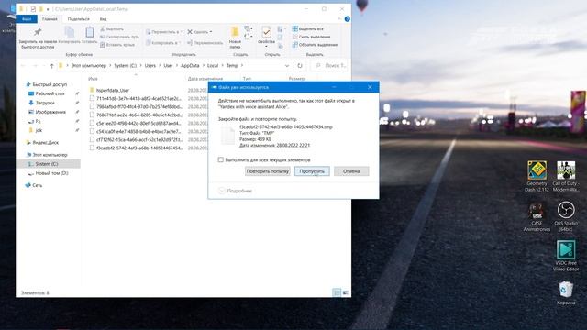Select Сеть in navigation pane
This screenshot has height=330, width=587.
click(x=37, y=185)
